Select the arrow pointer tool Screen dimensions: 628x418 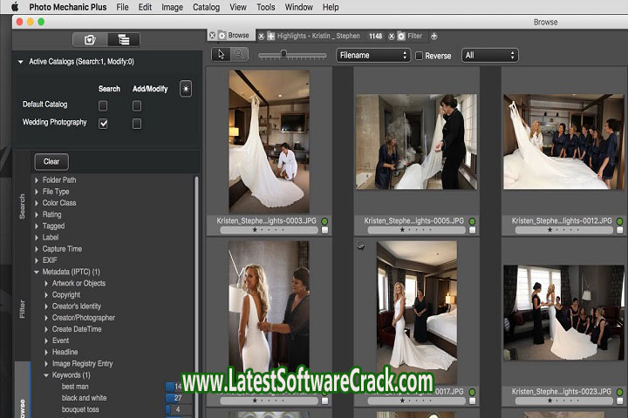pos(221,55)
